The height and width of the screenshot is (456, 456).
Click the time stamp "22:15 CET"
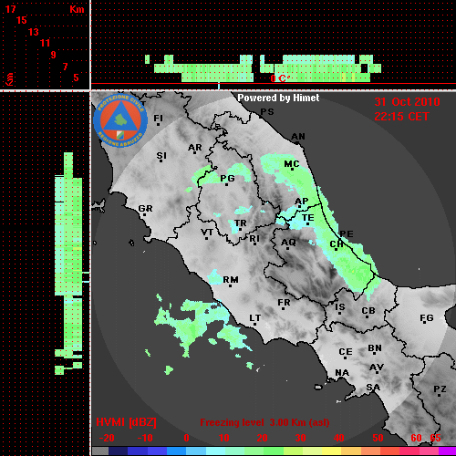[401, 117]
